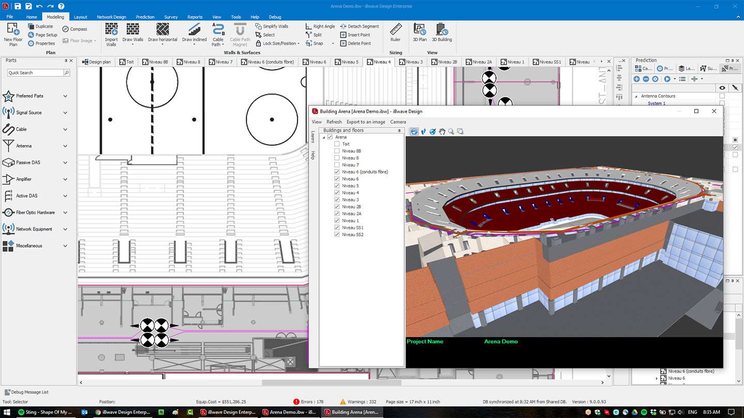Viewport: 744px width, 418px height.
Task: Open the View menu in Building Arena window
Action: (316, 122)
